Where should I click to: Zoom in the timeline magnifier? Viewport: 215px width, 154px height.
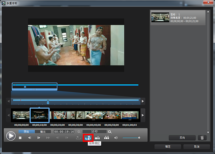coord(110,132)
